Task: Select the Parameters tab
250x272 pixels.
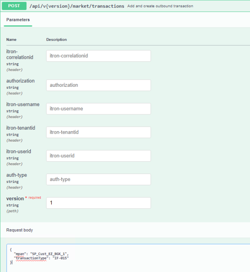Action: pyautogui.click(x=18, y=20)
